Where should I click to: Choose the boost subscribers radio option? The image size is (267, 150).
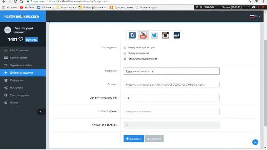tap(125, 59)
